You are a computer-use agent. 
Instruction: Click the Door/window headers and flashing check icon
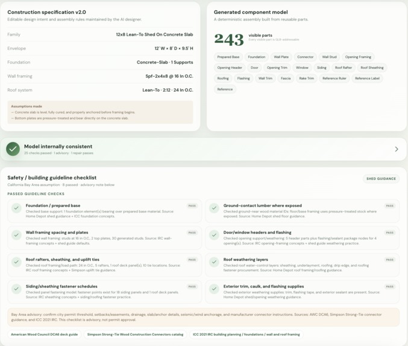(214, 235)
